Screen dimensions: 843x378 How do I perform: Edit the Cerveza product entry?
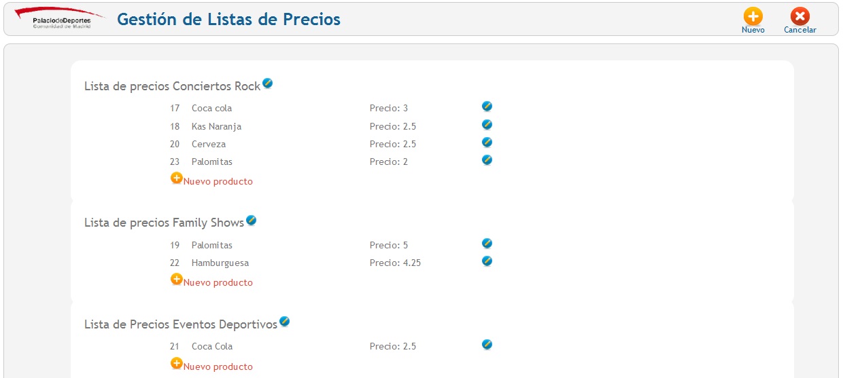click(x=487, y=143)
